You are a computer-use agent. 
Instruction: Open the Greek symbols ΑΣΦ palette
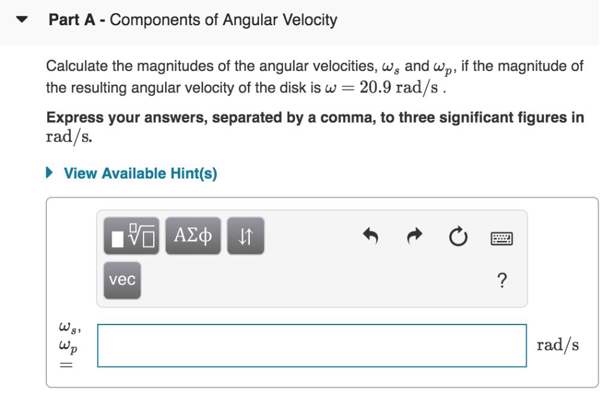coord(193,236)
